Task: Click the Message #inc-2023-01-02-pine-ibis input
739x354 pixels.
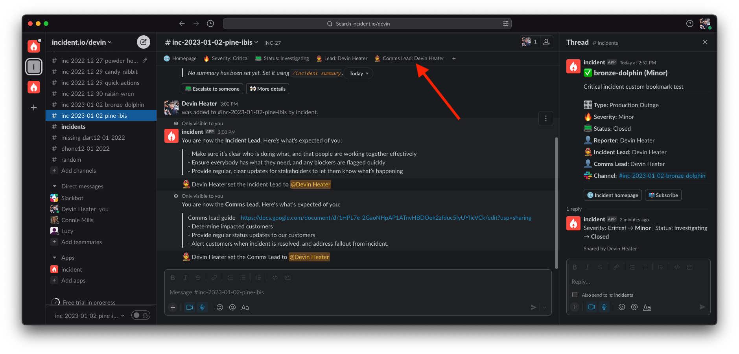Action: tap(358, 292)
